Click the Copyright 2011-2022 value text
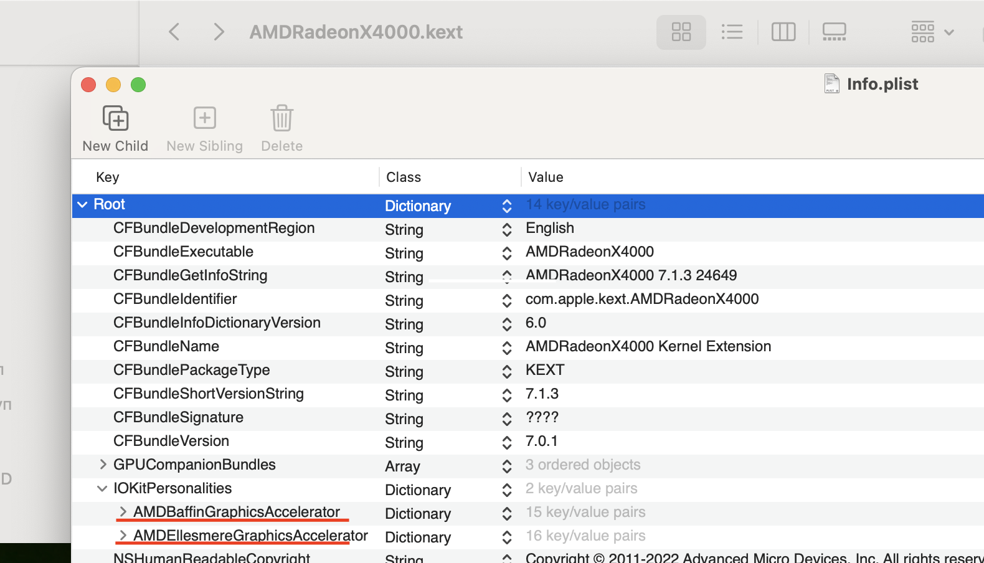 pos(755,557)
